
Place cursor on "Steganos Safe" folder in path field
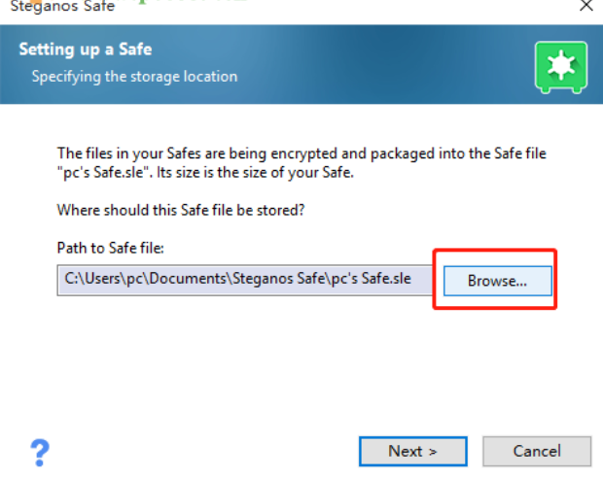coord(279,279)
